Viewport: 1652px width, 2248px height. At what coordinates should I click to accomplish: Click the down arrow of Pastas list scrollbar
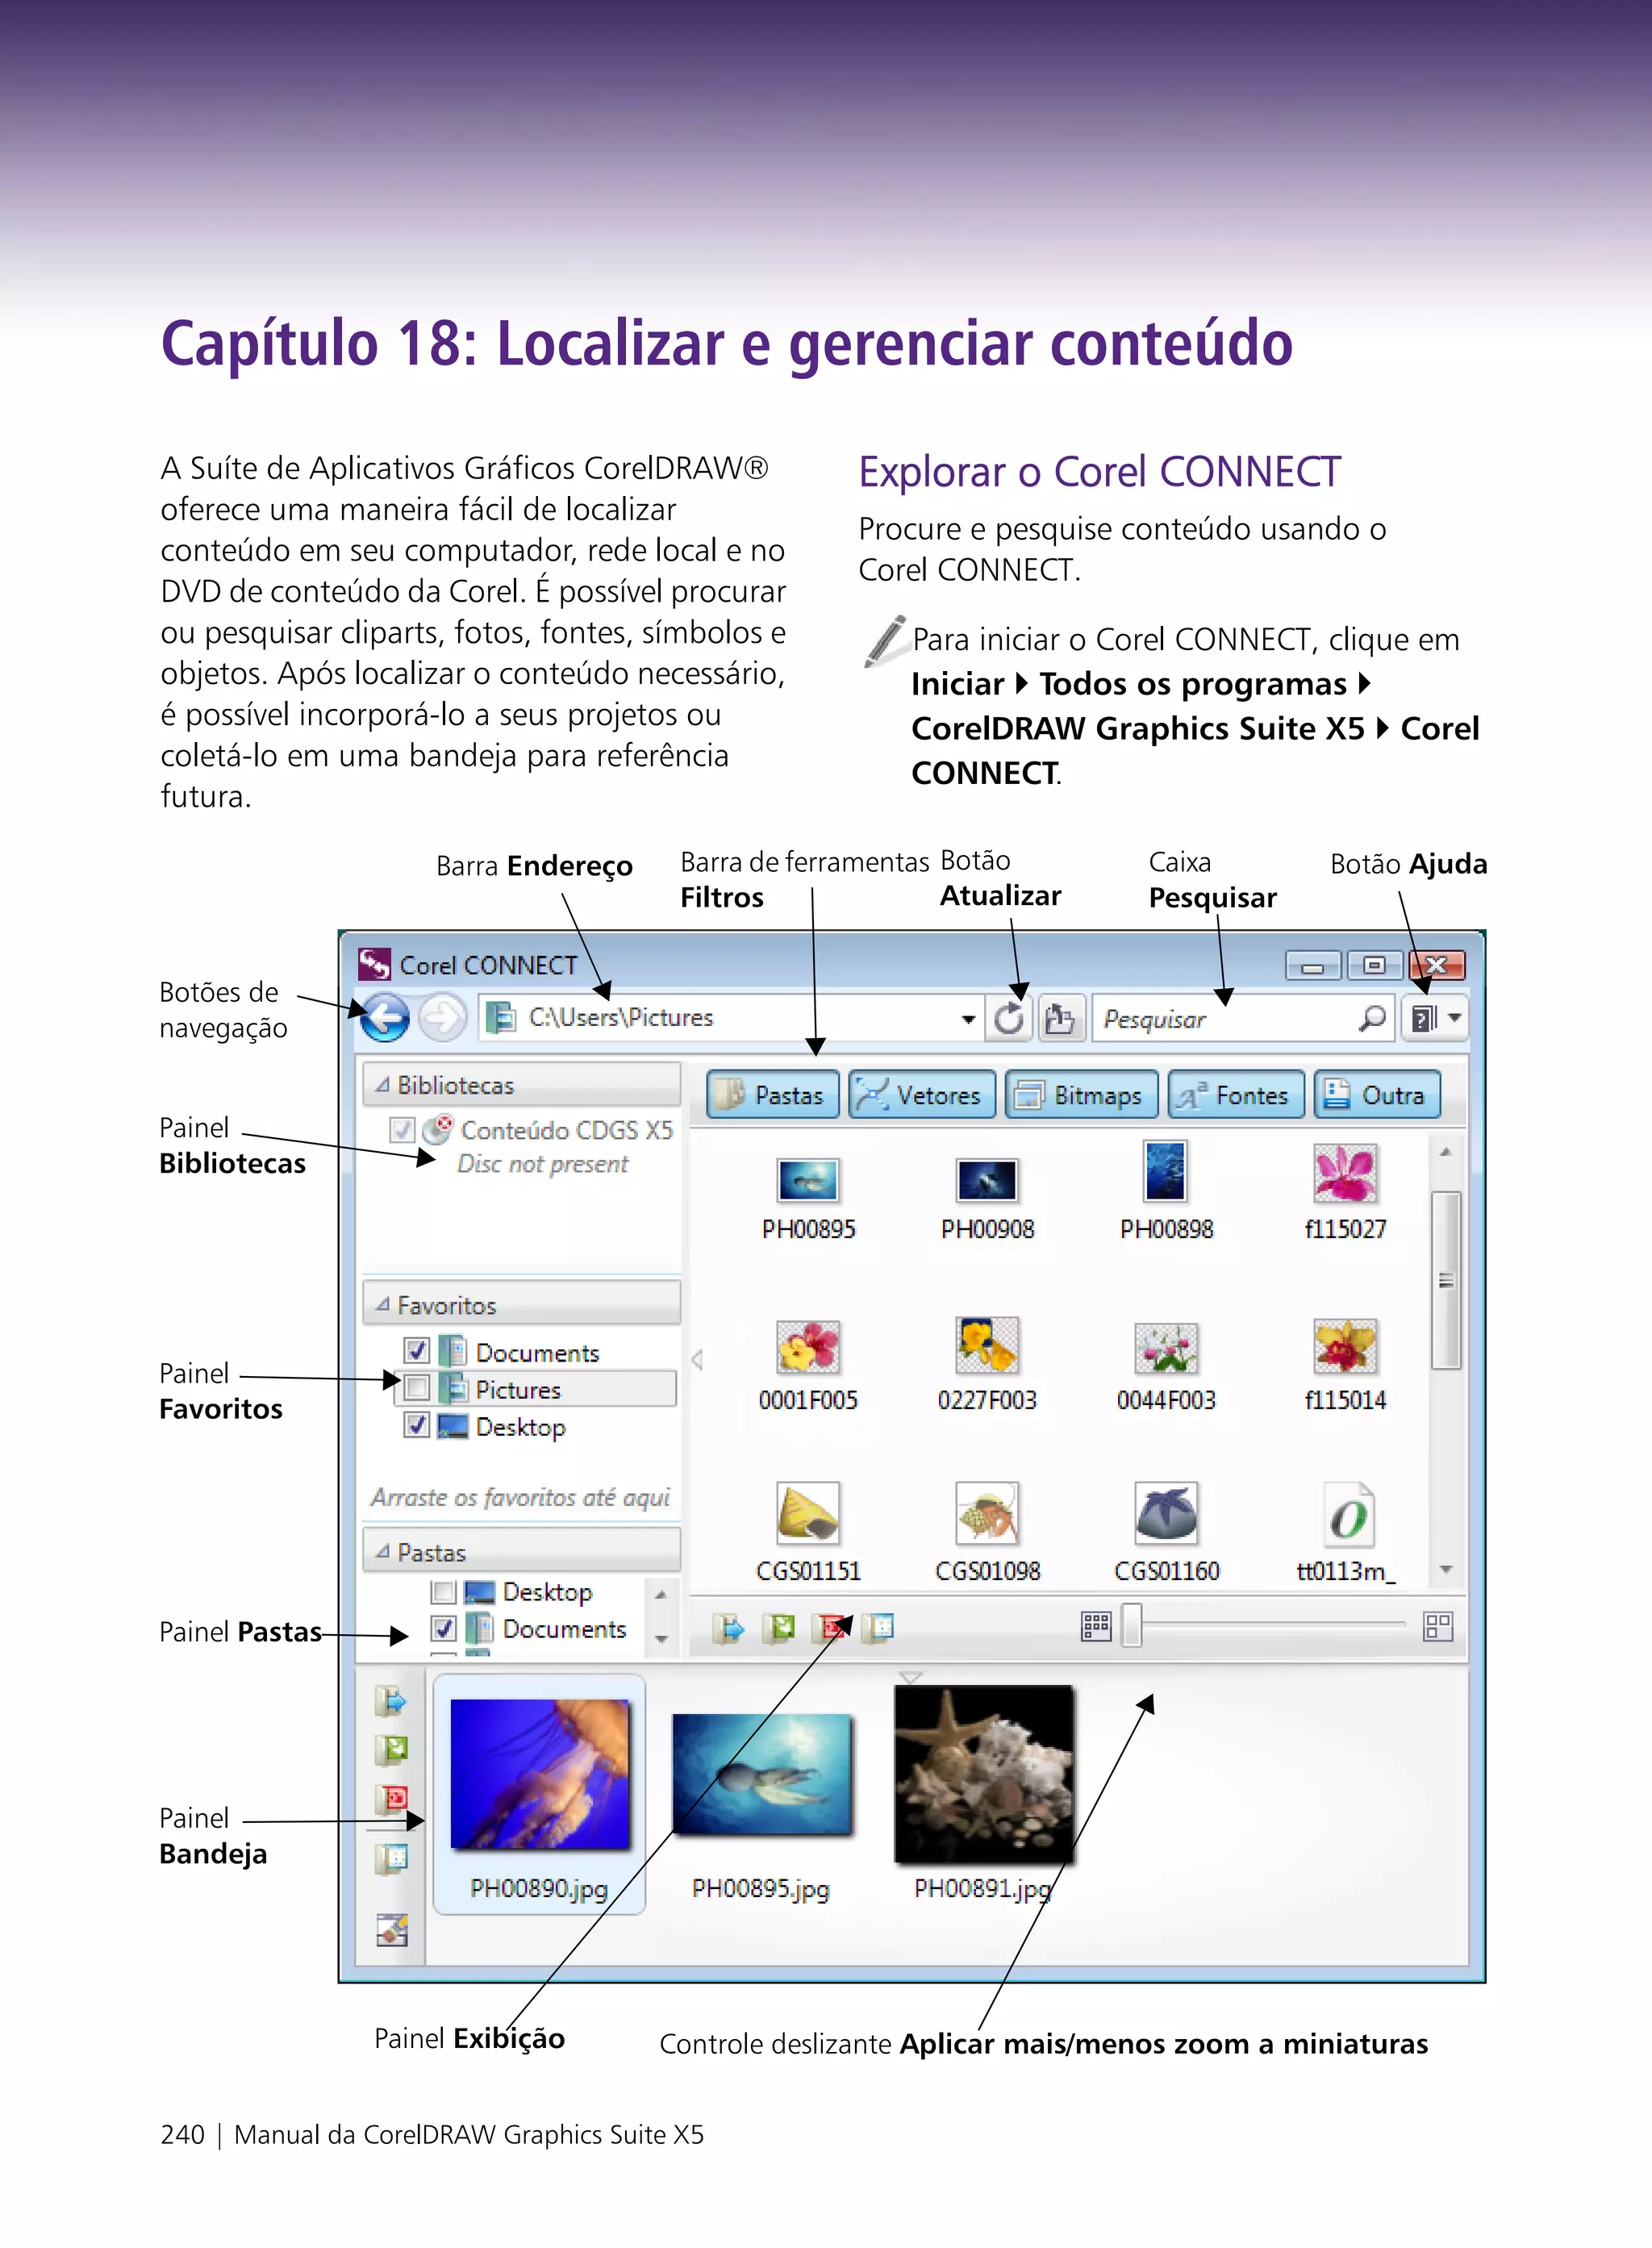coord(661,1639)
